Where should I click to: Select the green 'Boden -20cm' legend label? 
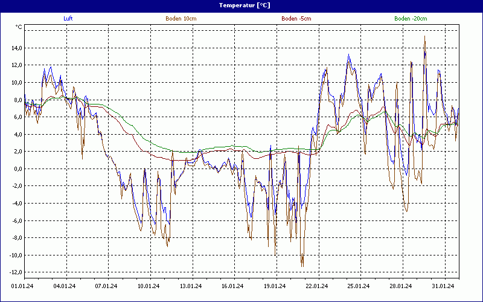tap(411, 19)
